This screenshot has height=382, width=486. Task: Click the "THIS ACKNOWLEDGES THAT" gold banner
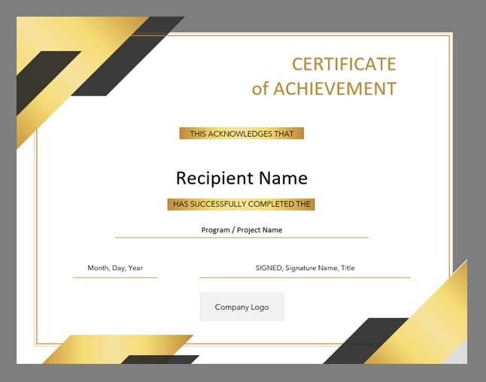pos(241,134)
